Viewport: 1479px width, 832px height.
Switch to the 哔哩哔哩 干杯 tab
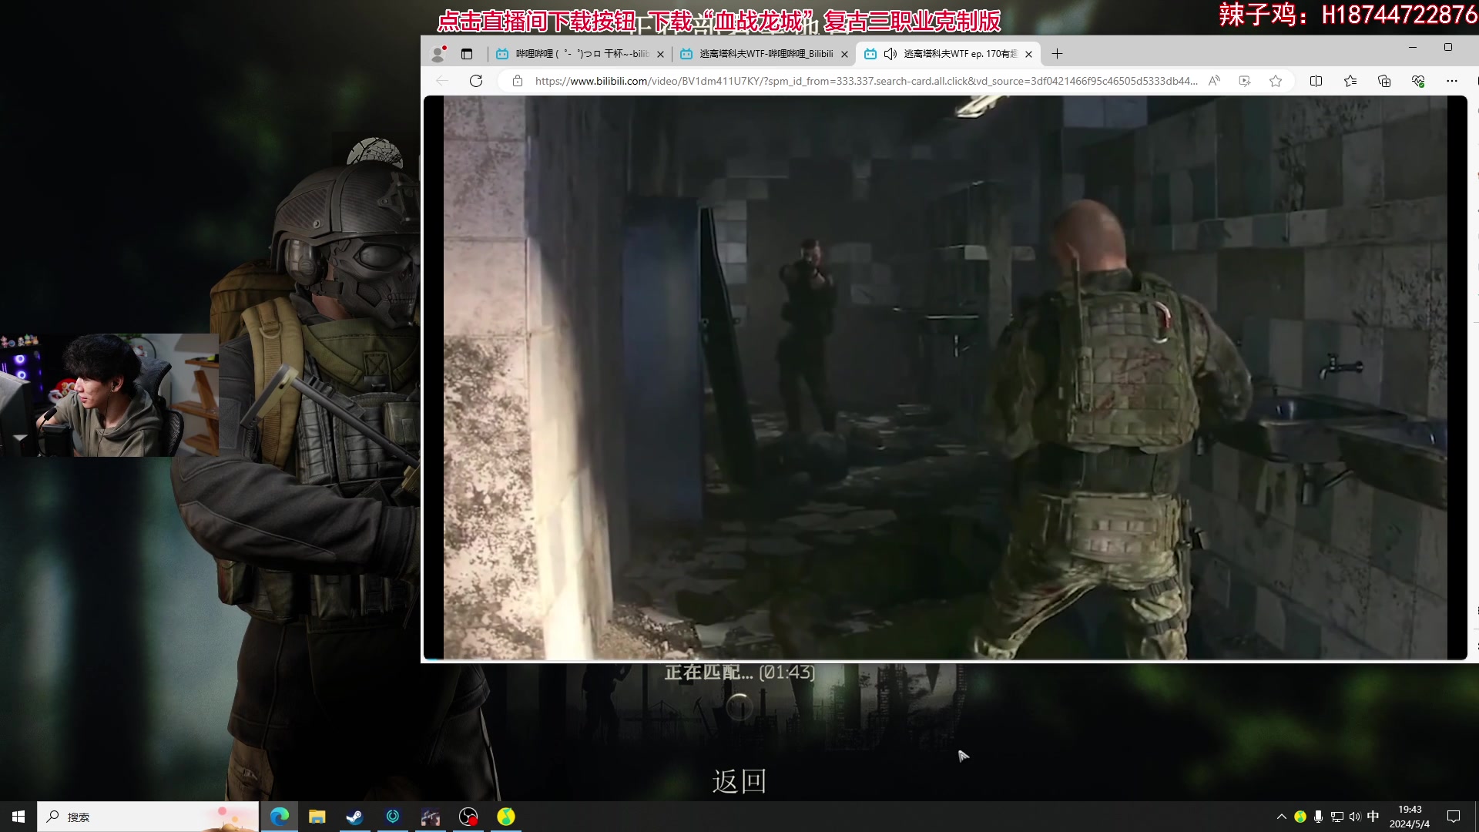(x=580, y=54)
